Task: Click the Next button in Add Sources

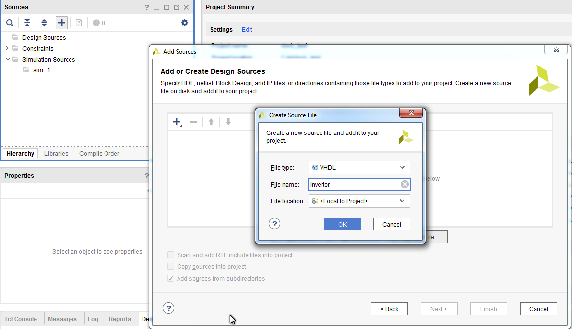Action: [439, 309]
